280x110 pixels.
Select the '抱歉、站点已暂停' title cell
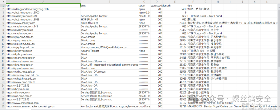198,9
